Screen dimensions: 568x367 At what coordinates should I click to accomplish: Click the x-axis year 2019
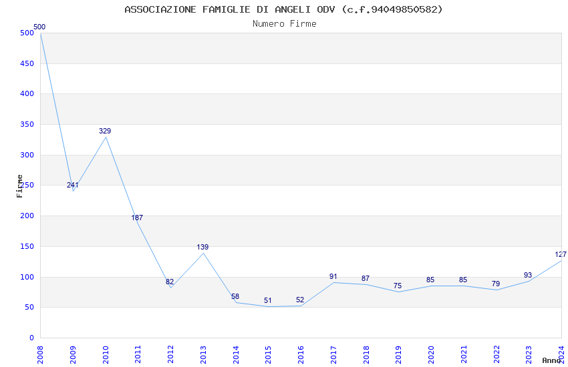coord(399,354)
